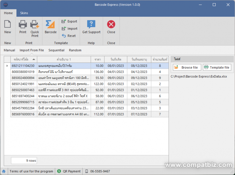235x175 pixels.
Task: Select barcode cell 6921211104230
Action: point(24,66)
